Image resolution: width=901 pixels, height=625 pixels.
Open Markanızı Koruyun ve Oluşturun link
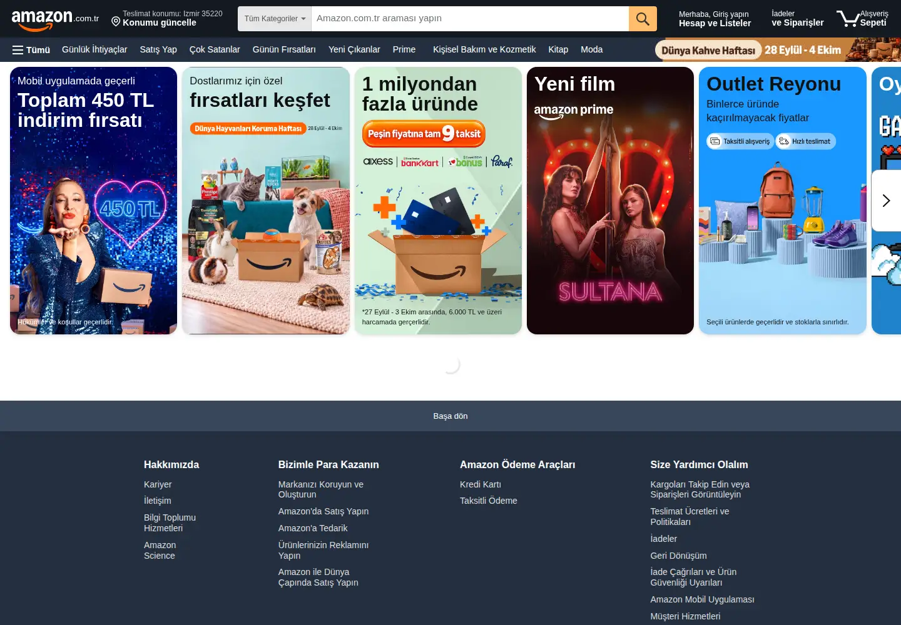(x=321, y=489)
